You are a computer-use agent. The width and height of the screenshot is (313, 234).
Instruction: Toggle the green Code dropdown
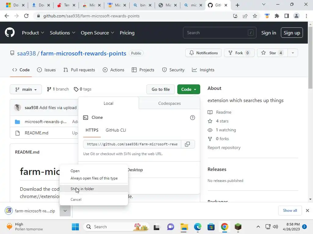coord(189,89)
